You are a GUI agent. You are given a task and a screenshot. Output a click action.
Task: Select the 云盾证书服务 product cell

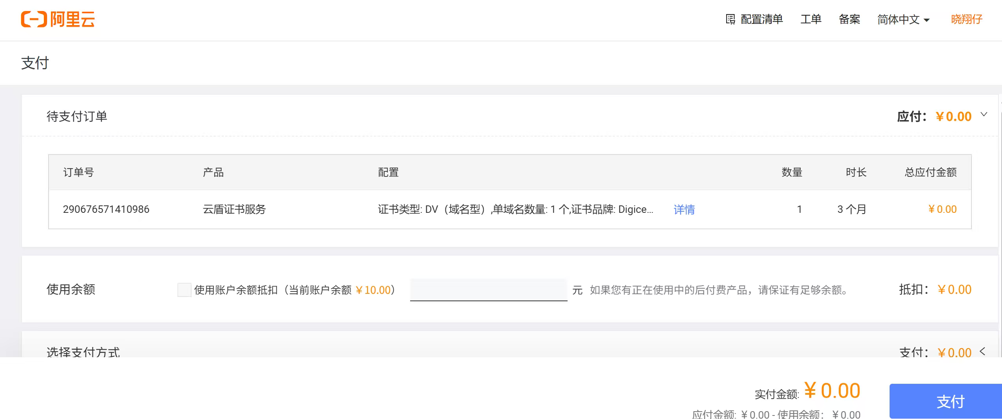[234, 209]
